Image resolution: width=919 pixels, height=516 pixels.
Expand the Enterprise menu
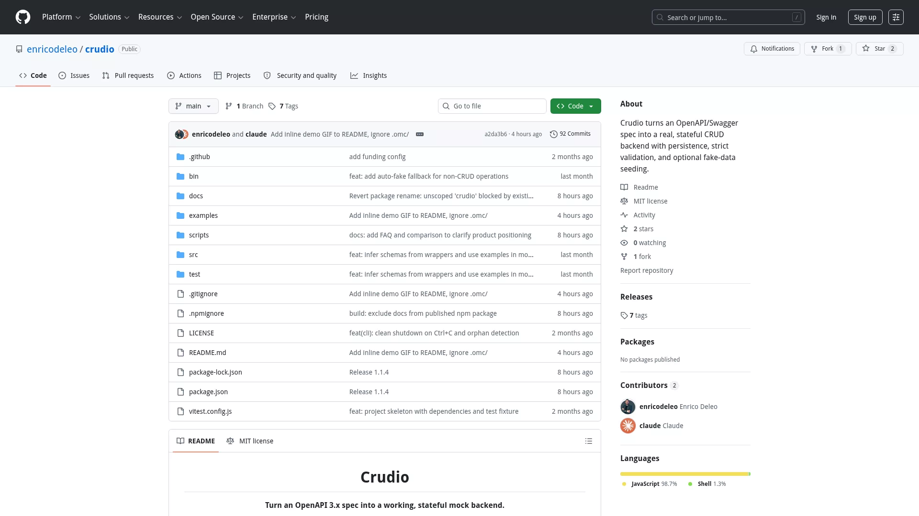click(x=274, y=17)
